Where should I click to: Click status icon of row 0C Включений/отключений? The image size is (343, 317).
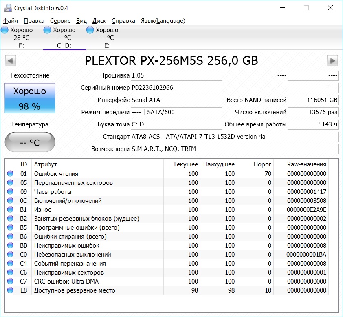point(10,200)
